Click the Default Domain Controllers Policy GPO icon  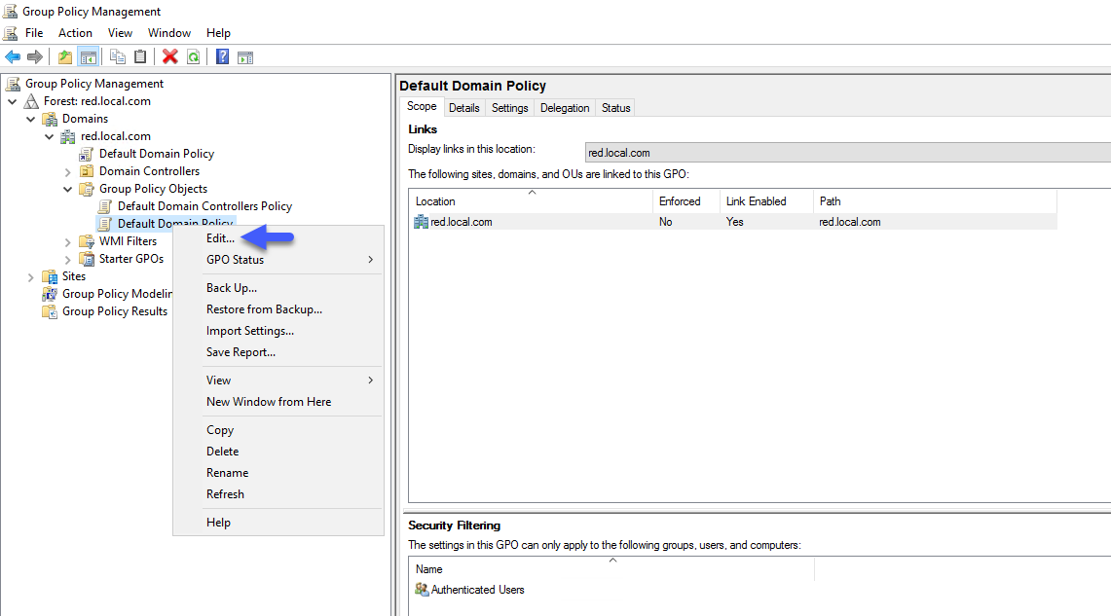pyautogui.click(x=105, y=206)
